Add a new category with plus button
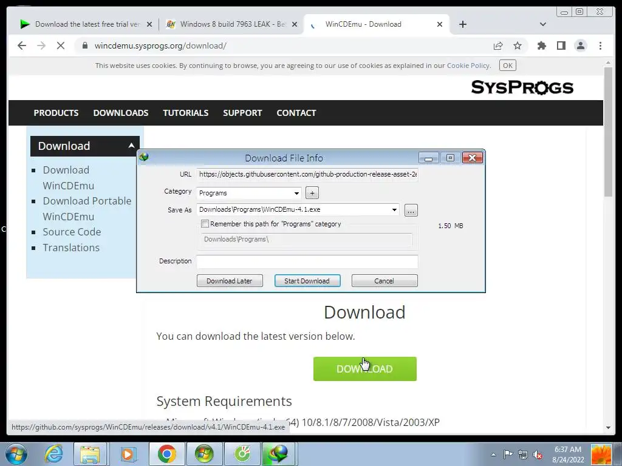This screenshot has height=466, width=622. (x=312, y=193)
